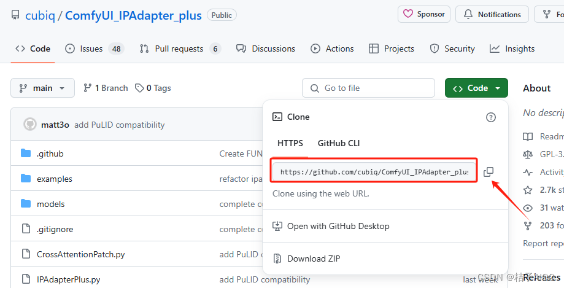Click the Security shield icon
Screen dimensions: 564x288
(435, 49)
